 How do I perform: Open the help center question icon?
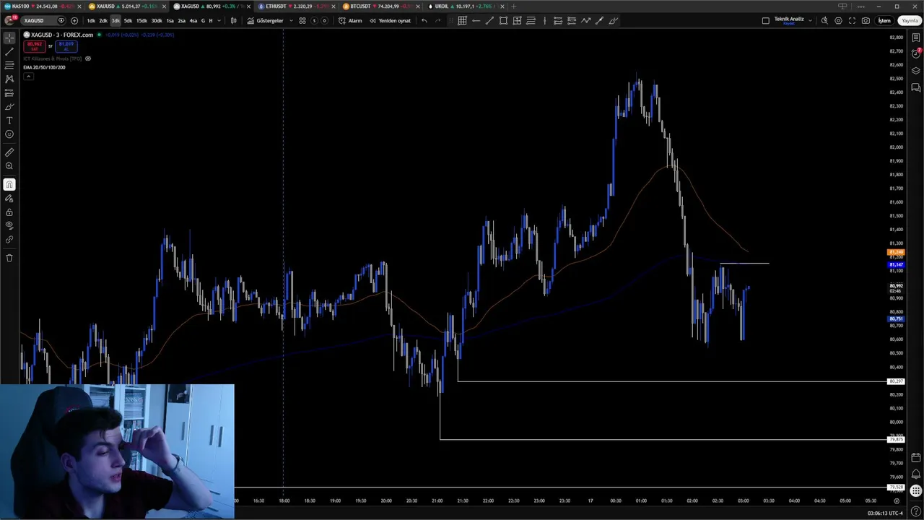[x=916, y=511]
